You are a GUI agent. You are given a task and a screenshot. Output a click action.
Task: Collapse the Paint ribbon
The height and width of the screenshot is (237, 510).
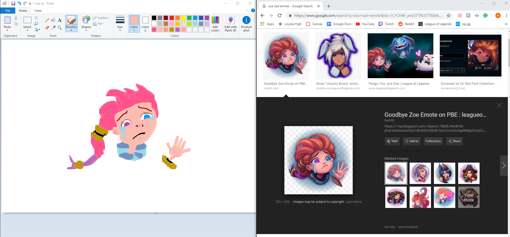[247, 10]
